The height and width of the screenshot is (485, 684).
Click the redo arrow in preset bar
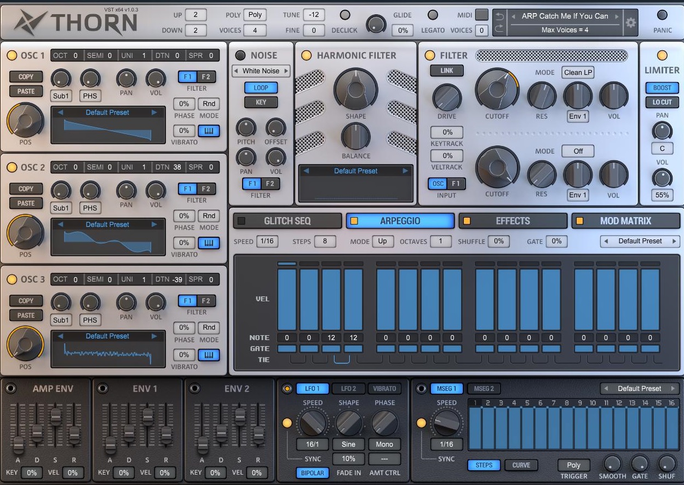[499, 29]
